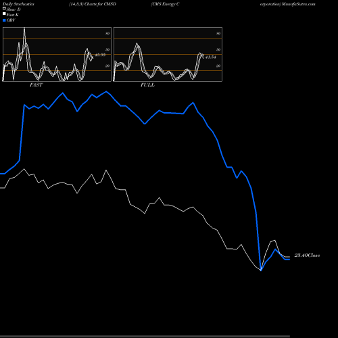The image size is (338, 338).
Task: Click the 80 axis label in the FAST chart
Action: click(107, 33)
